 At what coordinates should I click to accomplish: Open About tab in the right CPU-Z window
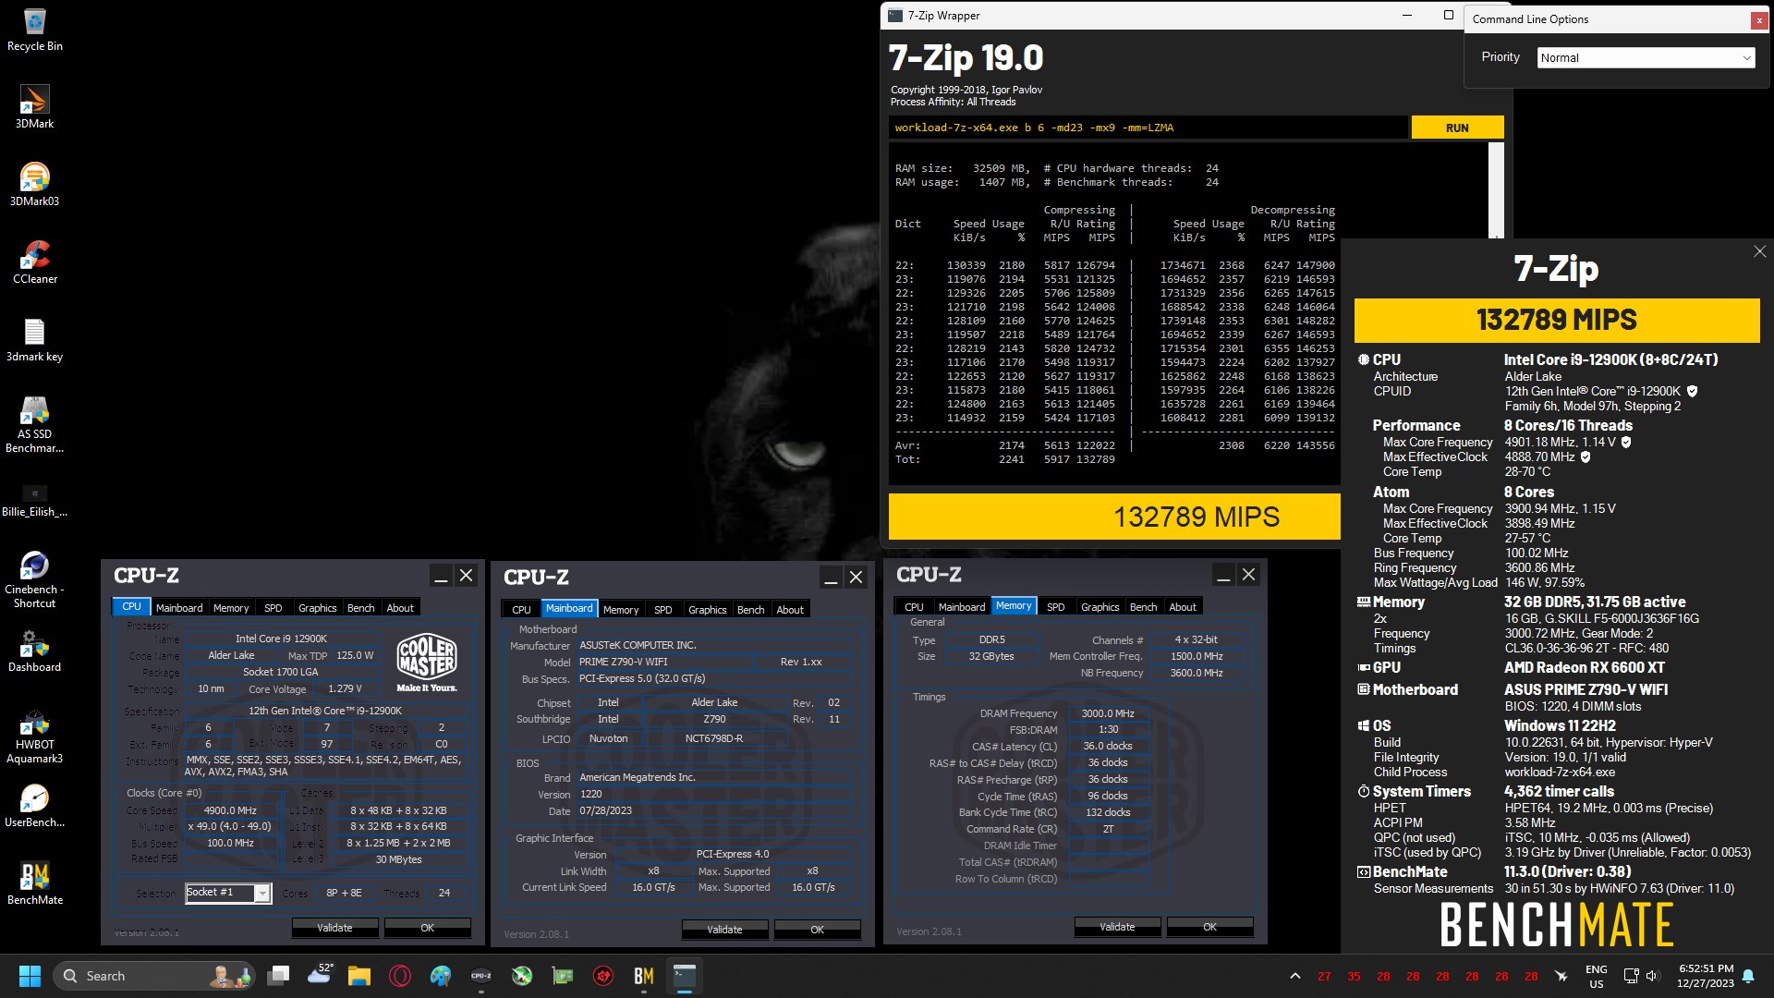[x=1183, y=606]
